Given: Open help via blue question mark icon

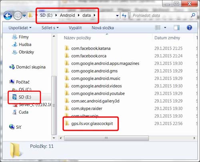Looking at the screenshot, I should pyautogui.click(x=189, y=28).
